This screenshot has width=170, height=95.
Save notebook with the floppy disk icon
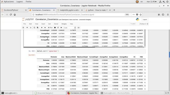point(23,28)
